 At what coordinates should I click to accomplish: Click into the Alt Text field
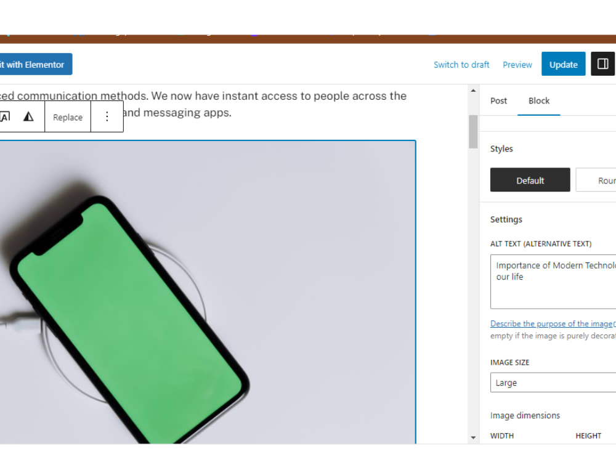553,282
